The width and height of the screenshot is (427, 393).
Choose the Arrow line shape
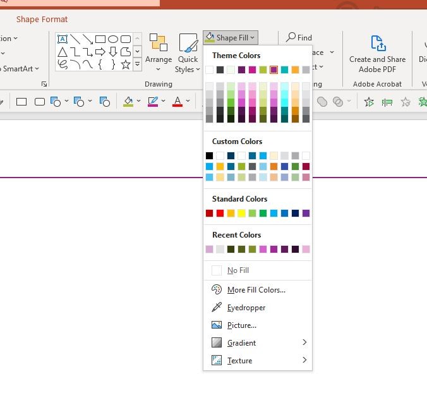point(88,39)
